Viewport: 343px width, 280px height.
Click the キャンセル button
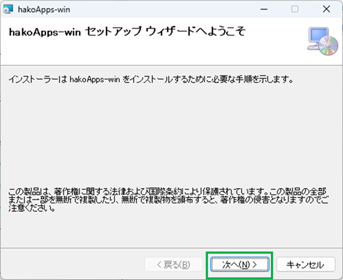(x=306, y=264)
